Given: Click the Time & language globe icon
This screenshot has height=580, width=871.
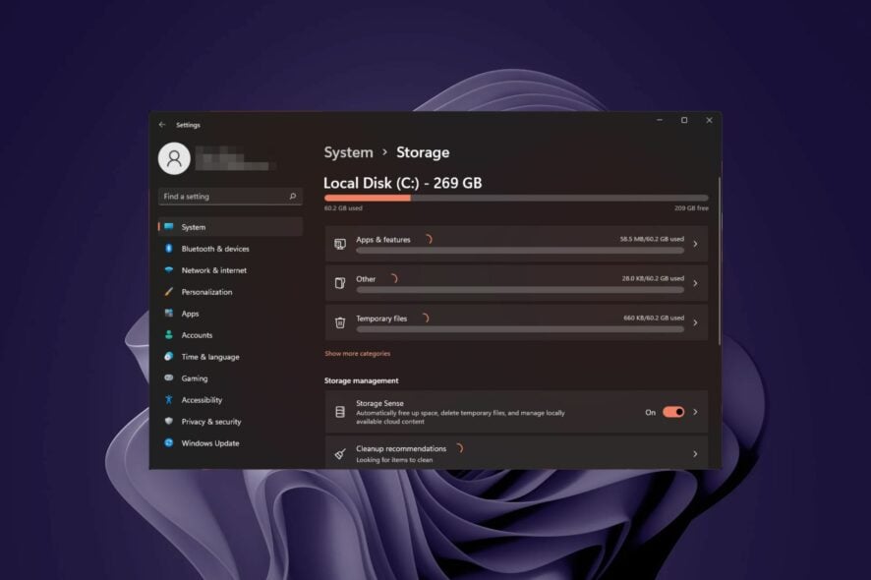Looking at the screenshot, I should click(x=169, y=357).
